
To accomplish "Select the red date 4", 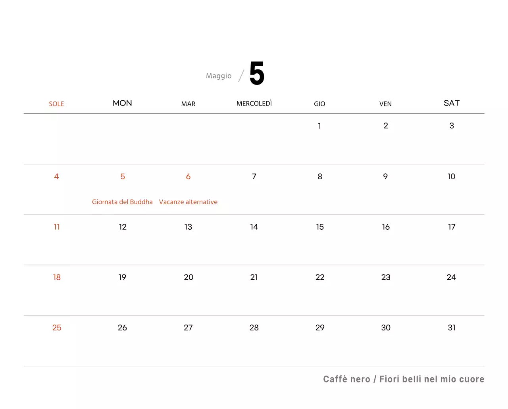I will pos(56,177).
